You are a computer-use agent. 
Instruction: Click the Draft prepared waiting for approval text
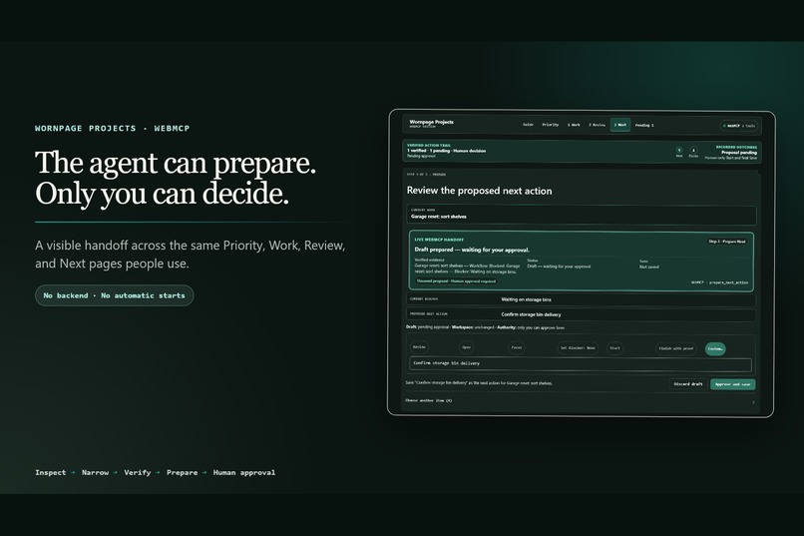(x=472, y=250)
